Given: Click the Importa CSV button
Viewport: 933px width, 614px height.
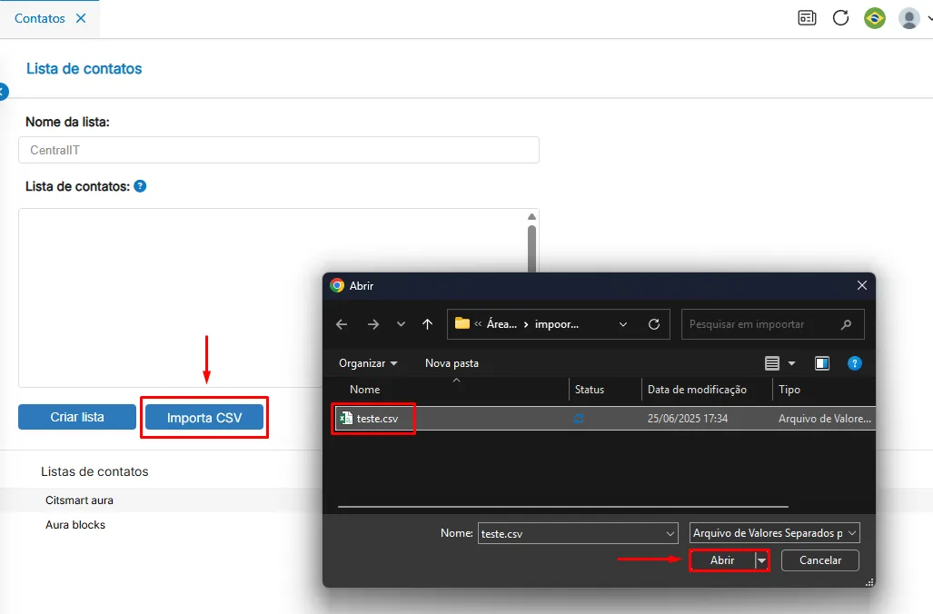Looking at the screenshot, I should pos(204,418).
